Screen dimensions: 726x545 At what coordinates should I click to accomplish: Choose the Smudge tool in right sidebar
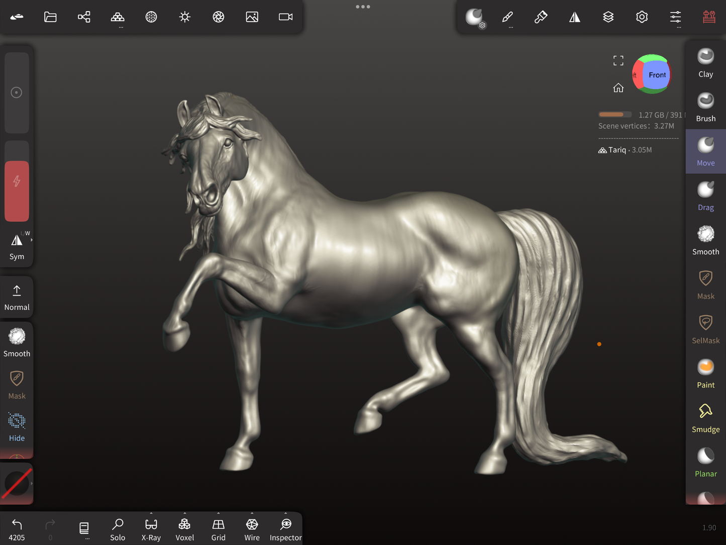705,418
